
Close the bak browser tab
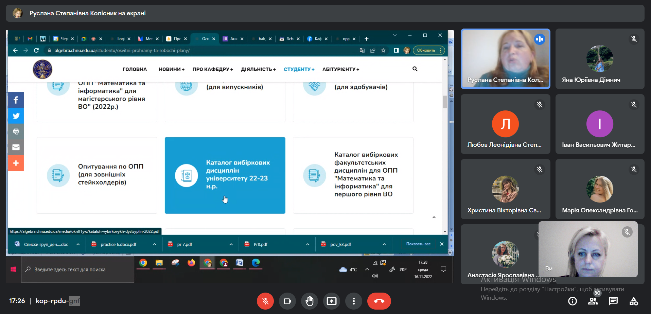tap(270, 39)
